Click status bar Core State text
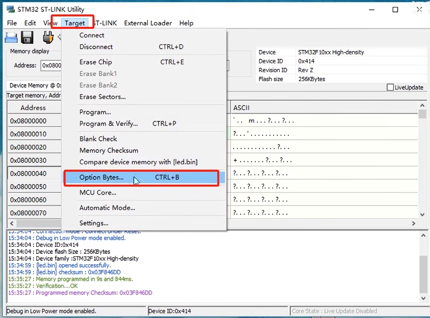Viewport: 430px width, 318px height. coord(334,311)
